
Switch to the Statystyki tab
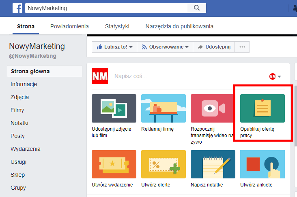[x=117, y=27]
